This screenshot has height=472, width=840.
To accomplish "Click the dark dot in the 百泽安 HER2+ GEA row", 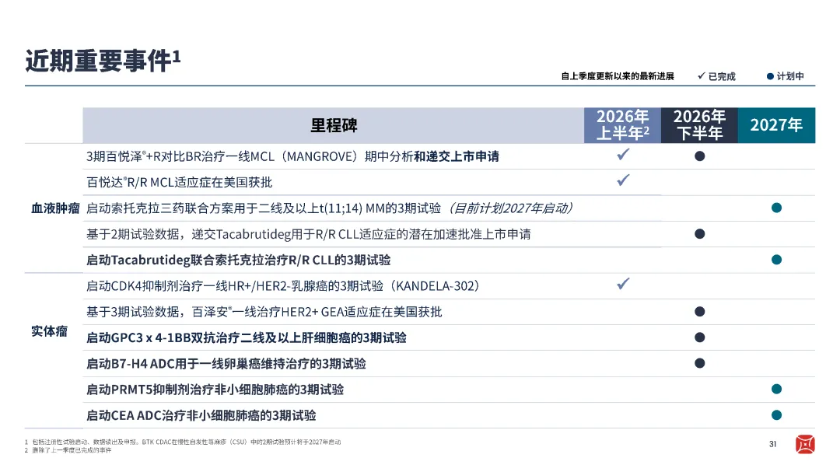I will point(700,312).
